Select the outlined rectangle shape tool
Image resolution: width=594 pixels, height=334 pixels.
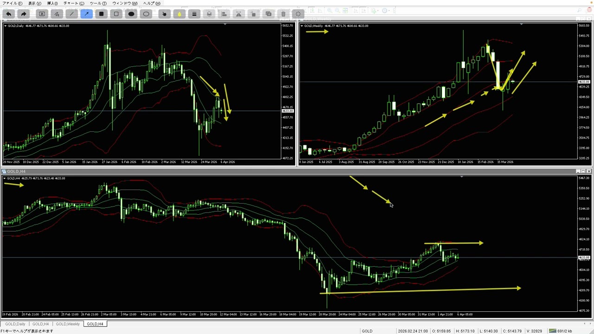116,14
